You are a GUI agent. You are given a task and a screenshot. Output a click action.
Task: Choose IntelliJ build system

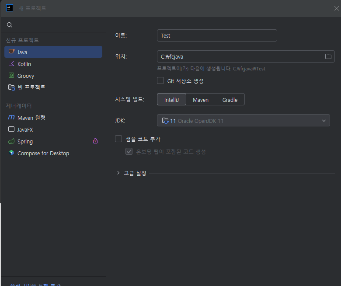tap(171, 99)
